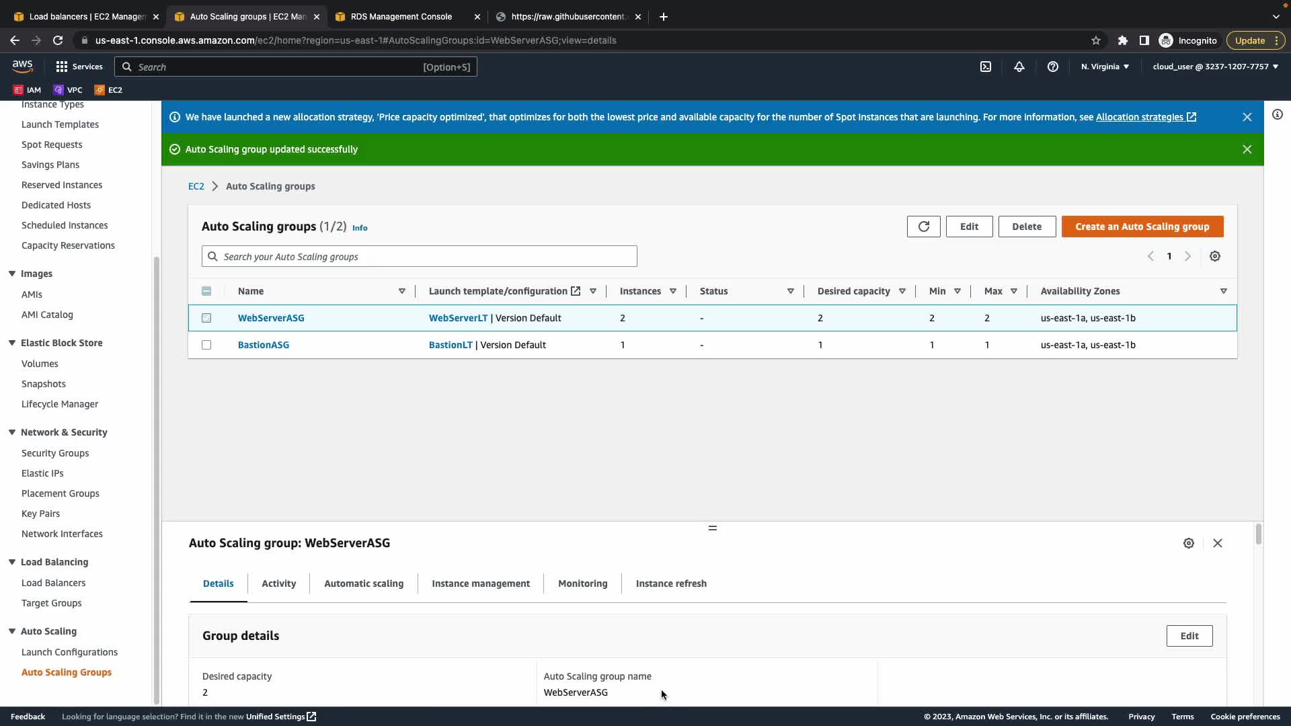
Task: Click the AWS logo home icon
Action: (x=22, y=66)
